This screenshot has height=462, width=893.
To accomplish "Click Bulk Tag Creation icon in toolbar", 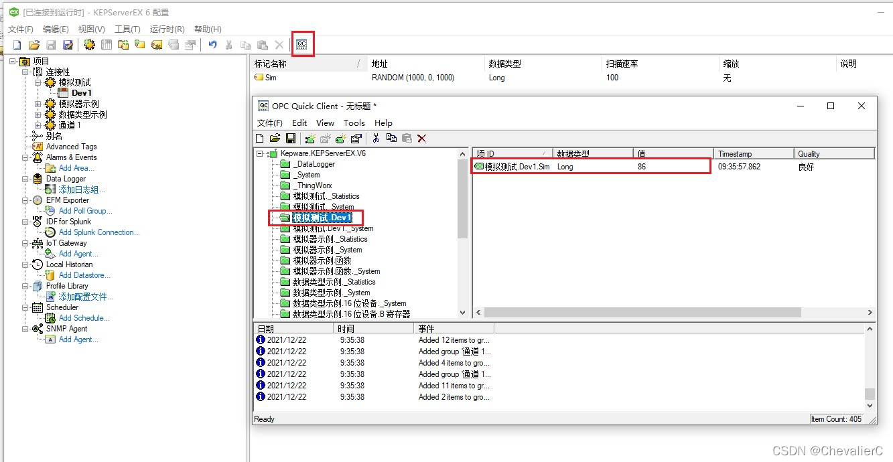I will pyautogui.click(x=157, y=45).
